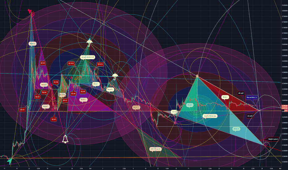Select the Model A callout label
This screenshot has height=170, width=288.
pos(32,44)
